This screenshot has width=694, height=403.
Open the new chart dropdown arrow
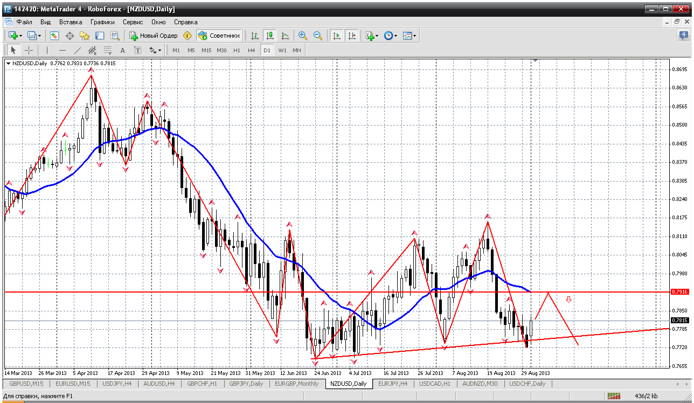click(20, 36)
